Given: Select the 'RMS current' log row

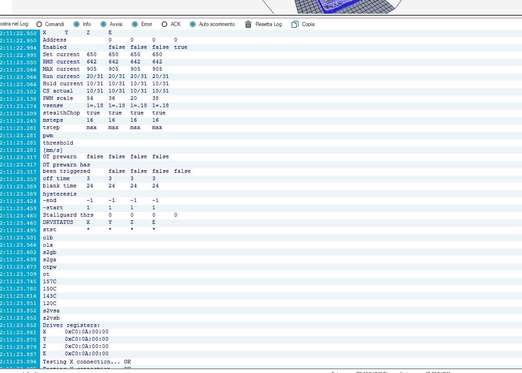Looking at the screenshot, I should coord(61,62).
